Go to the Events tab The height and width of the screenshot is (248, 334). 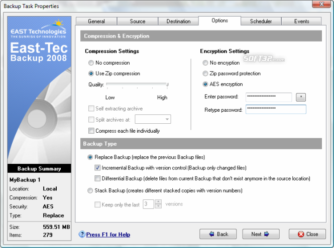(x=301, y=21)
